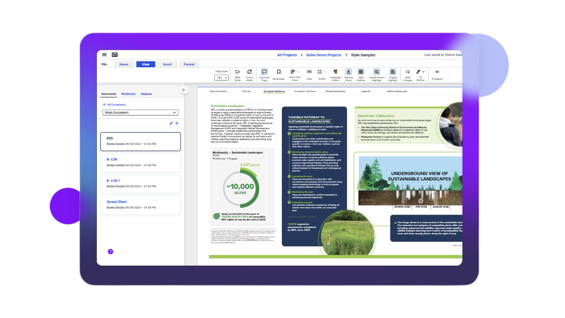The height and width of the screenshot is (318, 565).
Task: Jump to Innovate for the Future section
Action: 305,91
